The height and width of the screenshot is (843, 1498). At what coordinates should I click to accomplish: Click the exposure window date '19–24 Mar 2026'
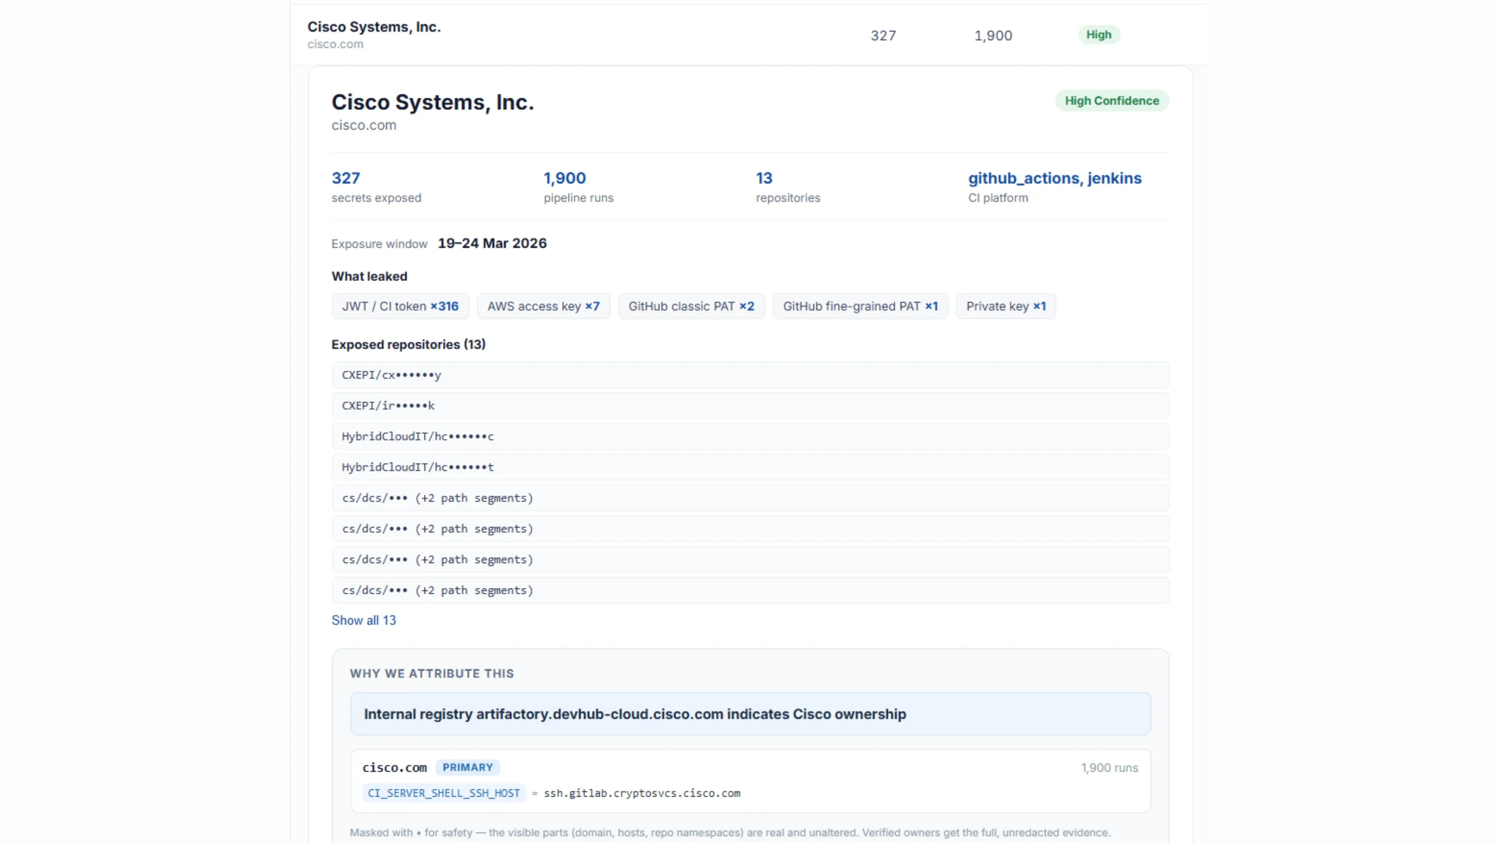pyautogui.click(x=492, y=243)
